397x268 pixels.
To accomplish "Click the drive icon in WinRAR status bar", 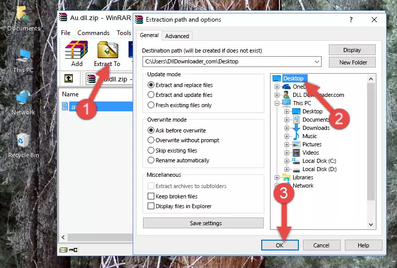I will (63, 250).
